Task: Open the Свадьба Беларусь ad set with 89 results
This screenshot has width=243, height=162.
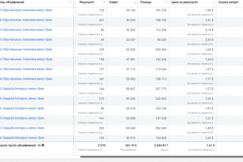Action: pos(22,108)
